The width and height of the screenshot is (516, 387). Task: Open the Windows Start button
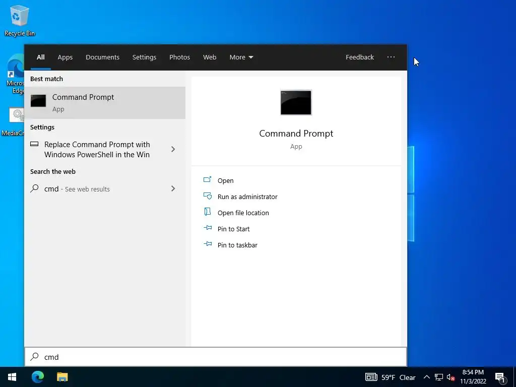click(x=12, y=377)
